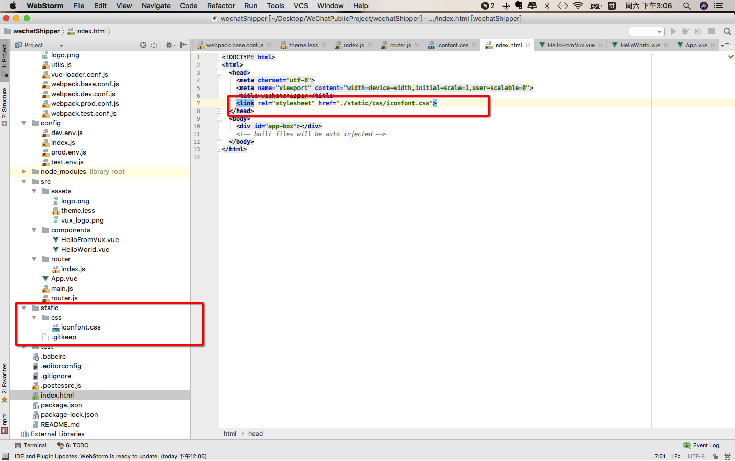Expand the node_modules folder
This screenshot has width=735, height=461.
[x=24, y=172]
